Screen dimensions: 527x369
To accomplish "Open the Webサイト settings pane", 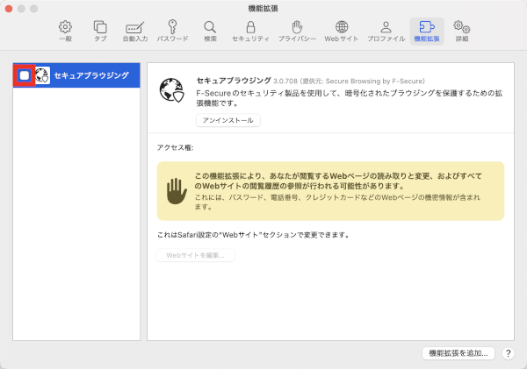I will (342, 32).
